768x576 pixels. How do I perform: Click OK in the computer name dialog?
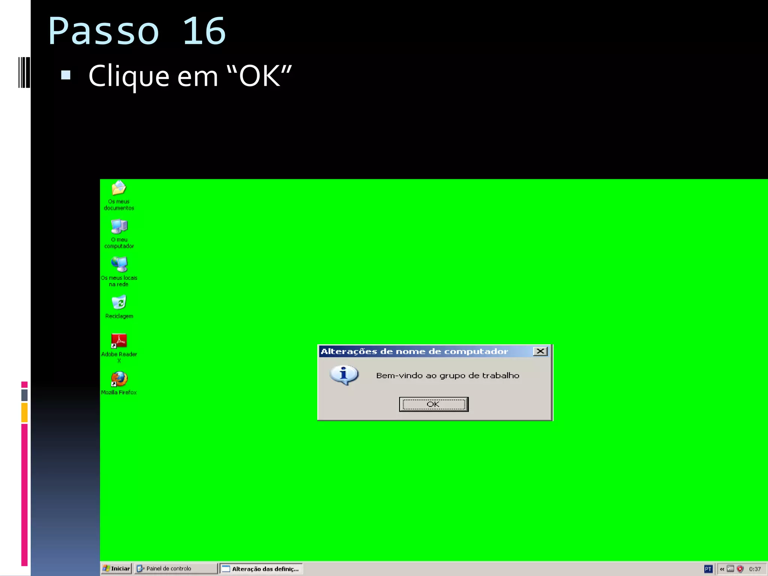tap(433, 404)
